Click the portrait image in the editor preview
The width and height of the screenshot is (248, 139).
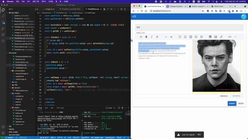point(216,66)
